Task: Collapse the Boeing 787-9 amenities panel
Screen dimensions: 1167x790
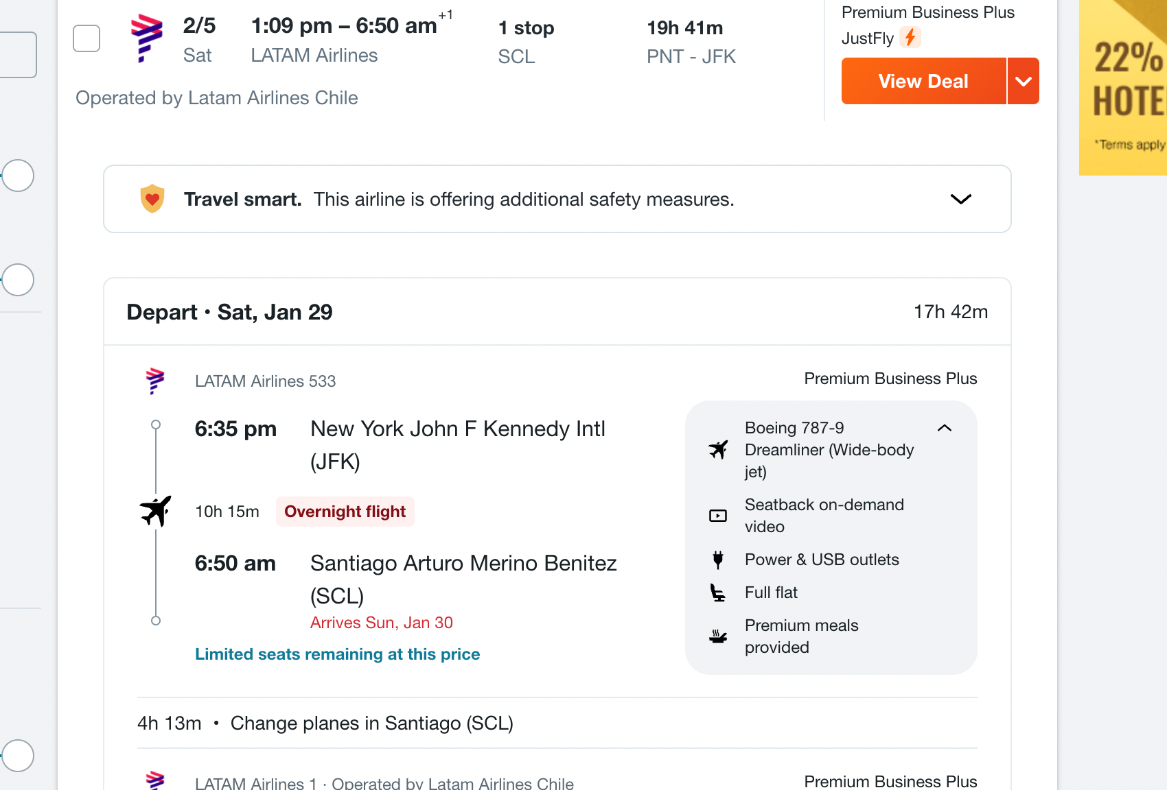Action: tap(945, 428)
